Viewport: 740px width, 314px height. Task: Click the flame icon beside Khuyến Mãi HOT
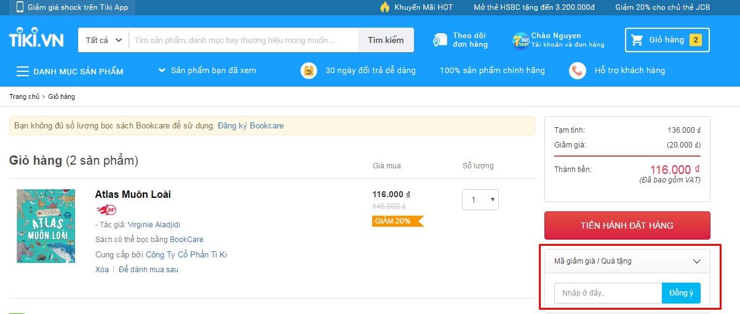385,7
